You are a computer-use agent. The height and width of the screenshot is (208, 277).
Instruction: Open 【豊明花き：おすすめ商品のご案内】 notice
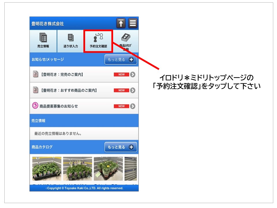click(69, 90)
